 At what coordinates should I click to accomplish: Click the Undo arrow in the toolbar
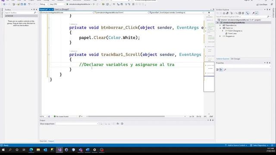coord(29,4)
